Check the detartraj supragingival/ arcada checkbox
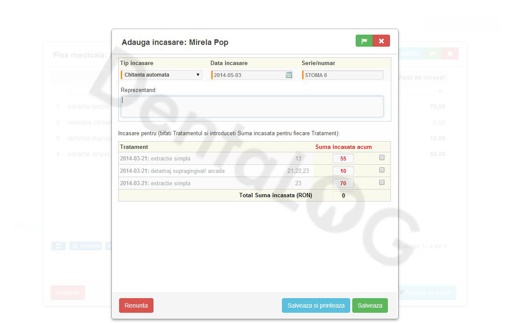The width and height of the screenshot is (510, 323). (382, 170)
